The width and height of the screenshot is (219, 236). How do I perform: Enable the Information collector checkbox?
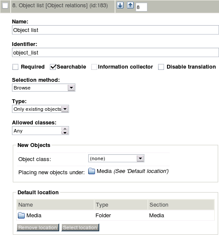pos(94,67)
